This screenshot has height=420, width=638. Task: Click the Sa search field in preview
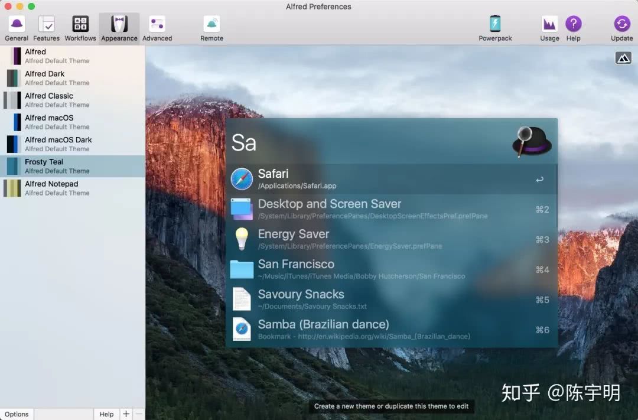[x=366, y=142]
